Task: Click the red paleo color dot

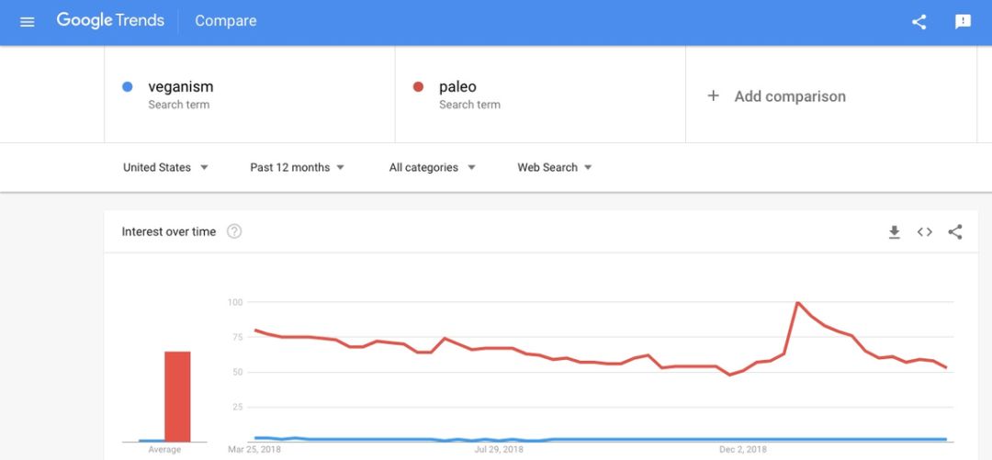Action: pyautogui.click(x=418, y=87)
